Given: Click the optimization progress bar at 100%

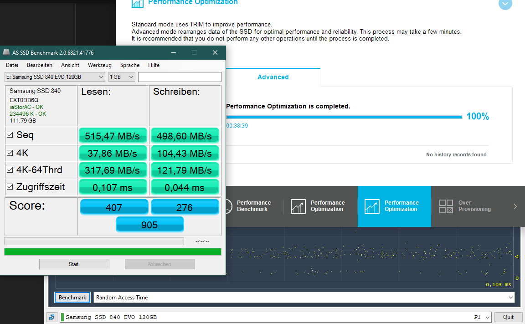Looking at the screenshot, I should 344,117.
